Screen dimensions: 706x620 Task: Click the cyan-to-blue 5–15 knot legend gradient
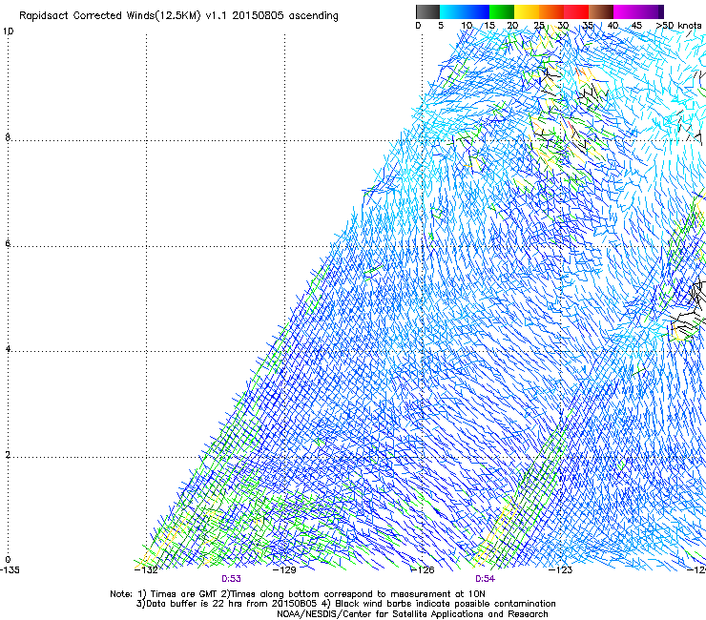click(465, 11)
